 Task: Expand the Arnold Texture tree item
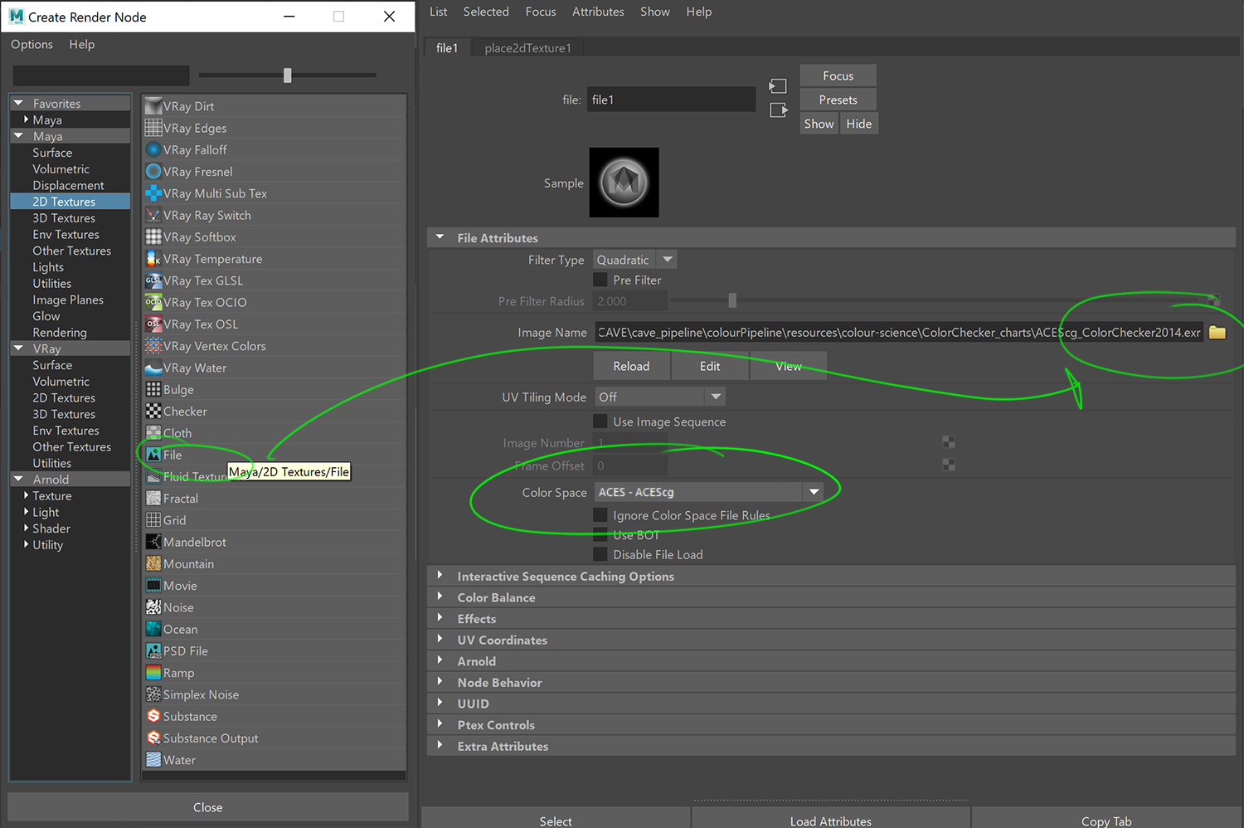coord(27,496)
